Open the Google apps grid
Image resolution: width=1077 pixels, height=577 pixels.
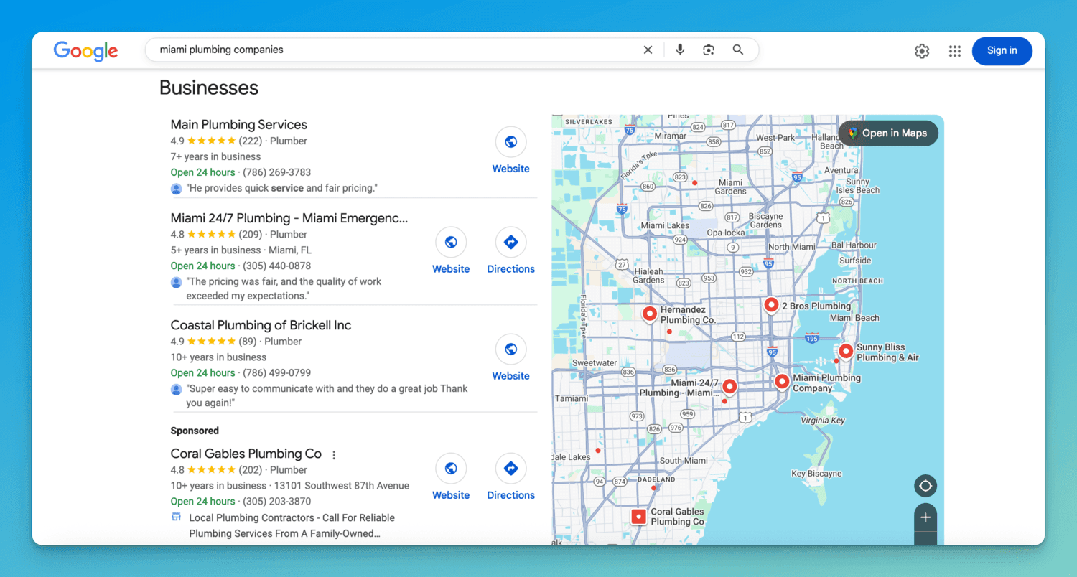(x=954, y=51)
